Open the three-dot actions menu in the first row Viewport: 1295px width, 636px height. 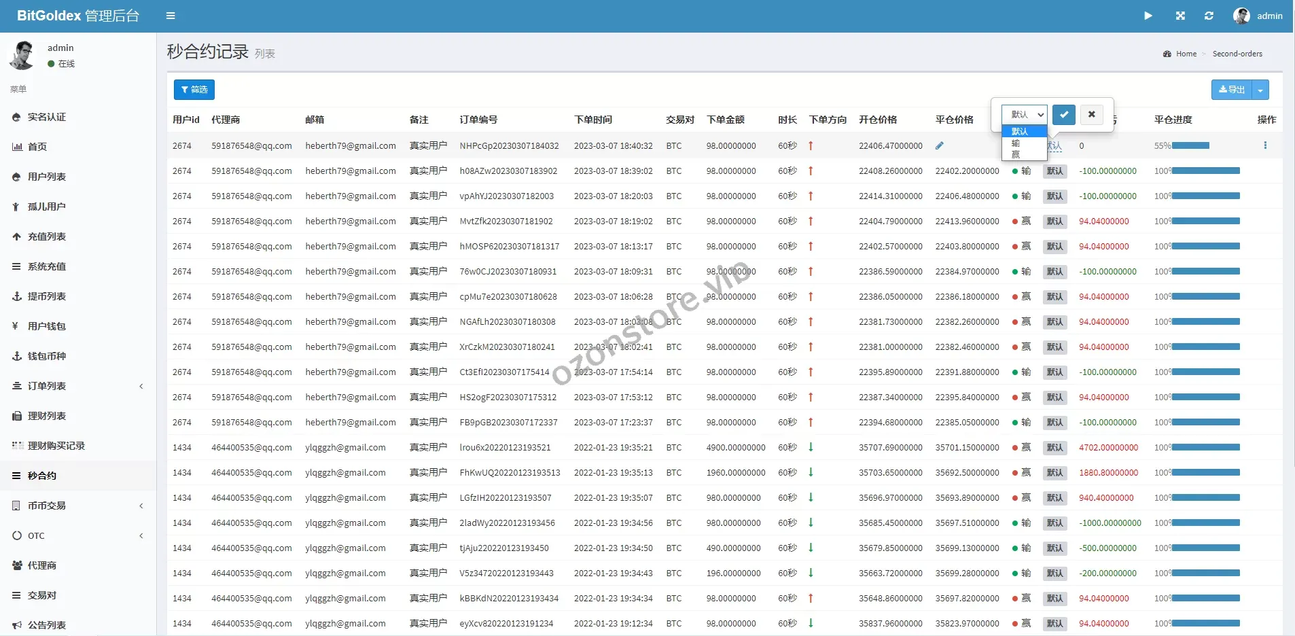[x=1264, y=145]
